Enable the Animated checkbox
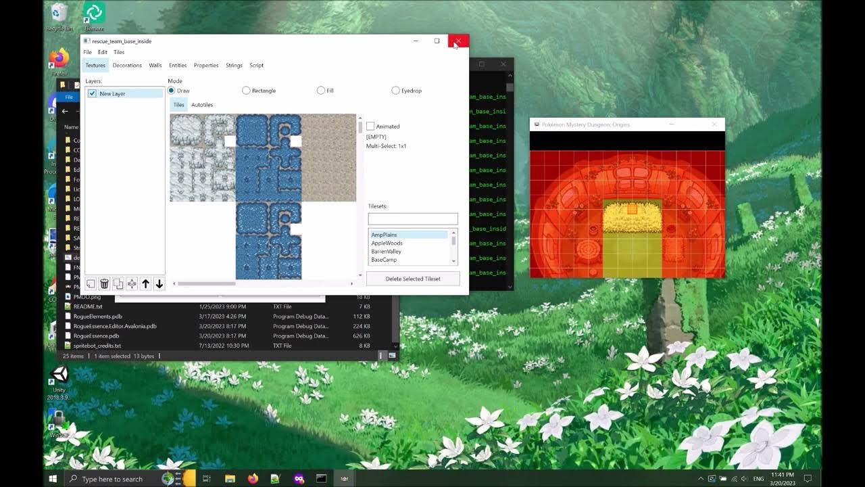865x487 pixels. [x=370, y=126]
